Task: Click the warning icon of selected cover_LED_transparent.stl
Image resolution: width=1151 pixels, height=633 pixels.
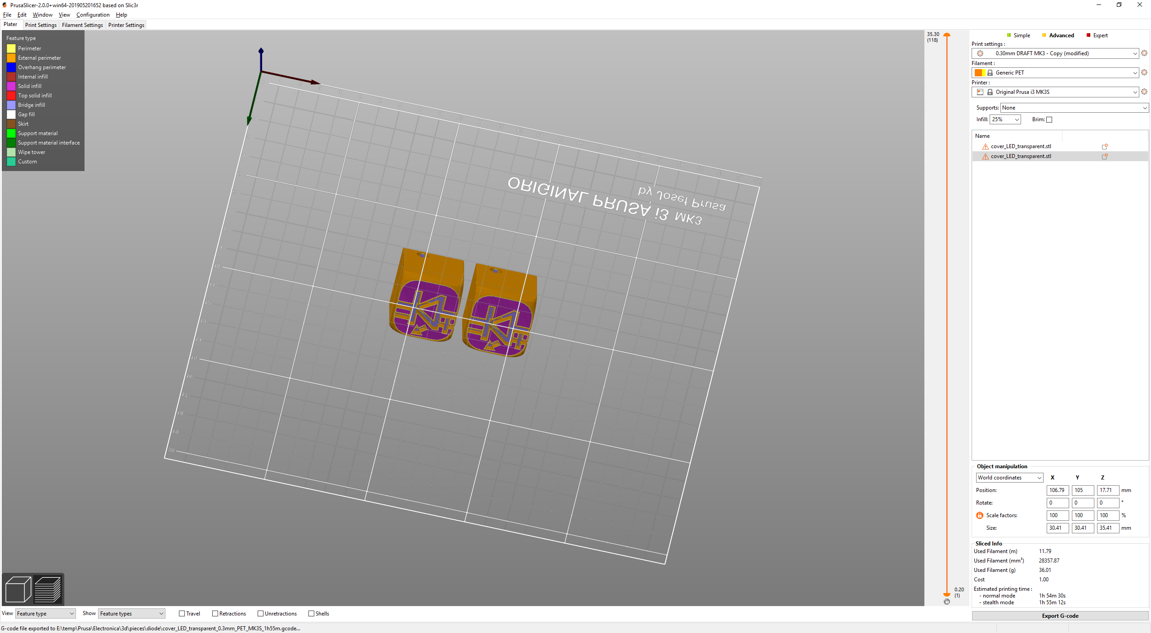Action: coord(985,156)
